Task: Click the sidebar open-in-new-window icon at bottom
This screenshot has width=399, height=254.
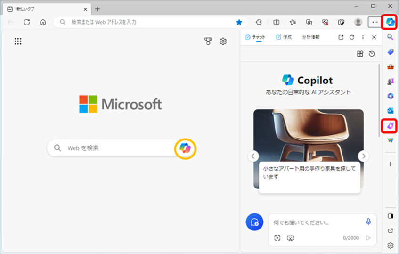Action: point(390,231)
